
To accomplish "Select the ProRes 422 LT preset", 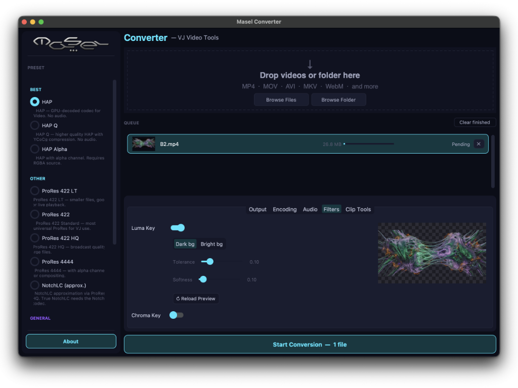I will [35, 190].
